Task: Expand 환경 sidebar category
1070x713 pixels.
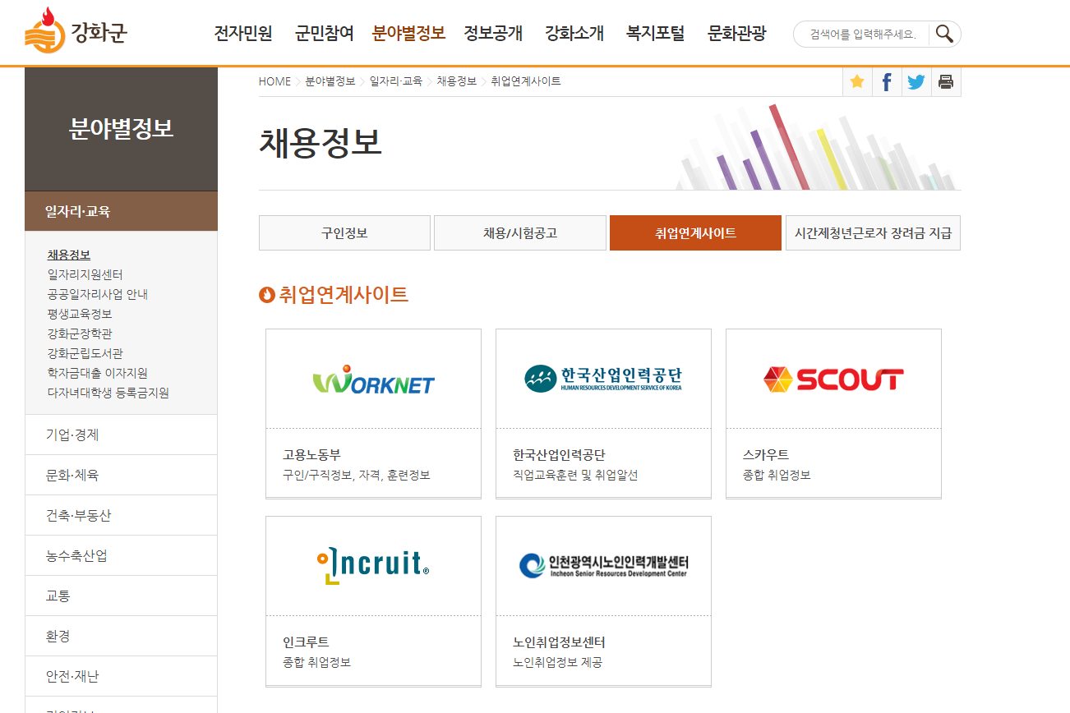Action: (121, 636)
